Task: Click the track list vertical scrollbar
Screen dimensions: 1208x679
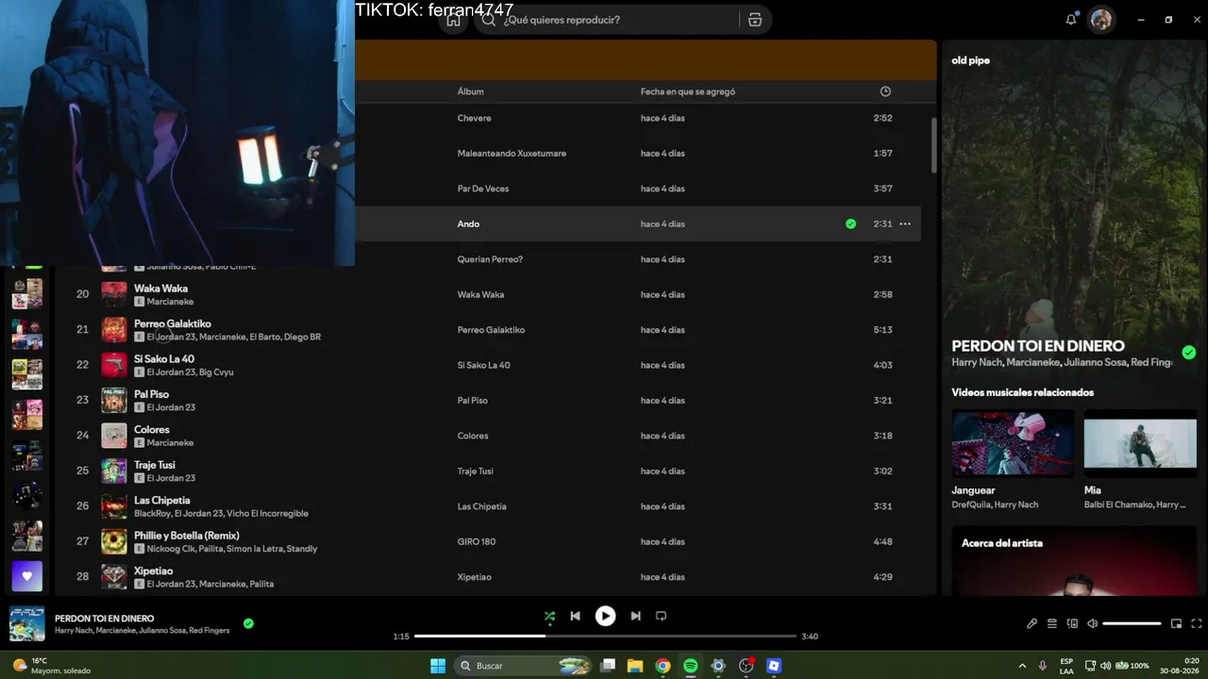Action: click(933, 145)
